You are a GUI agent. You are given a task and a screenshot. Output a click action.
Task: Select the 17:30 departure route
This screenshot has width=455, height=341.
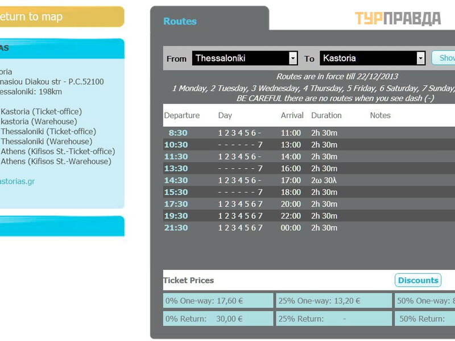pyautogui.click(x=176, y=204)
